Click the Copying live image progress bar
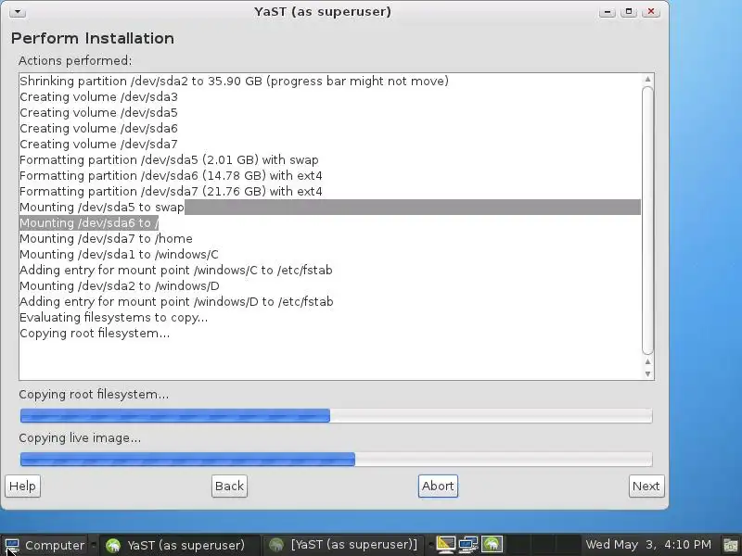Viewport: 742px width, 556px height. [x=336, y=460]
